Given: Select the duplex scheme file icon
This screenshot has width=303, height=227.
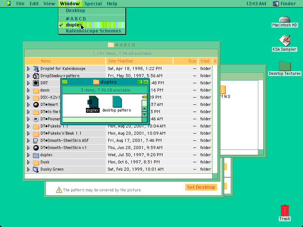Looking at the screenshot, I should pos(93,102).
